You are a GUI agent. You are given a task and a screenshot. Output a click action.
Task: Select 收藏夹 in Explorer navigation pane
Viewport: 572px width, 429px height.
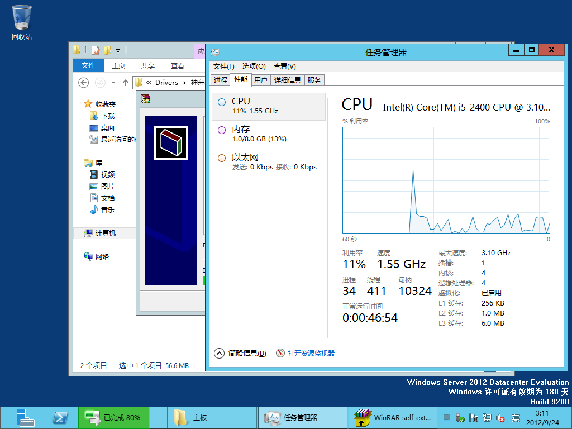pos(106,104)
